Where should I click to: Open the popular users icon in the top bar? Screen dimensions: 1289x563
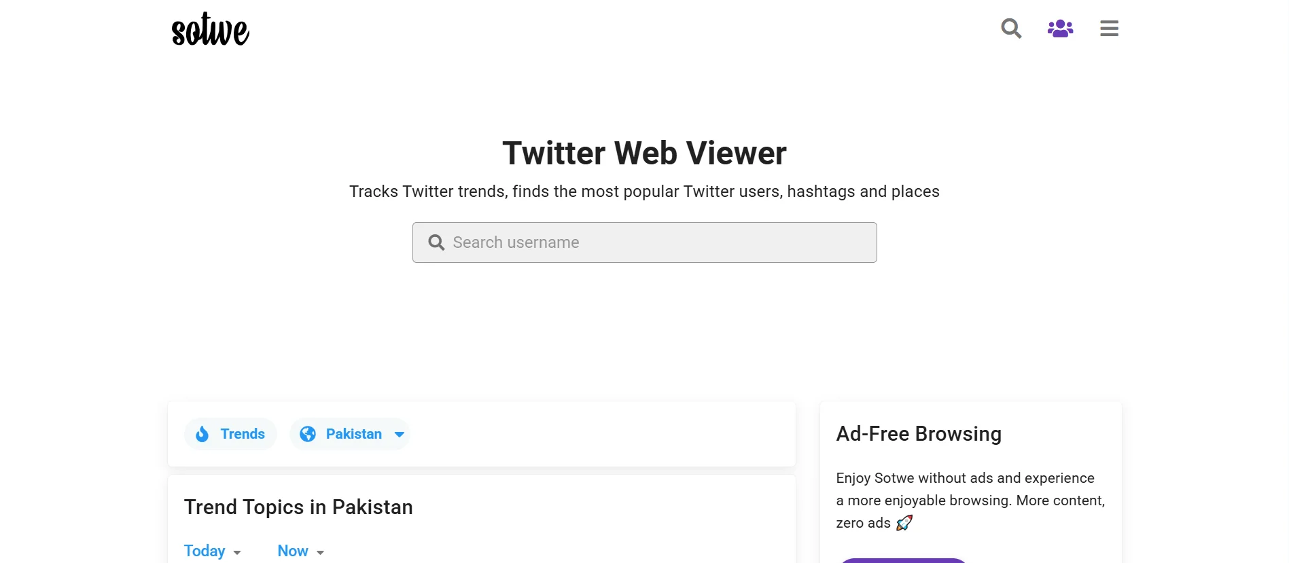point(1060,29)
